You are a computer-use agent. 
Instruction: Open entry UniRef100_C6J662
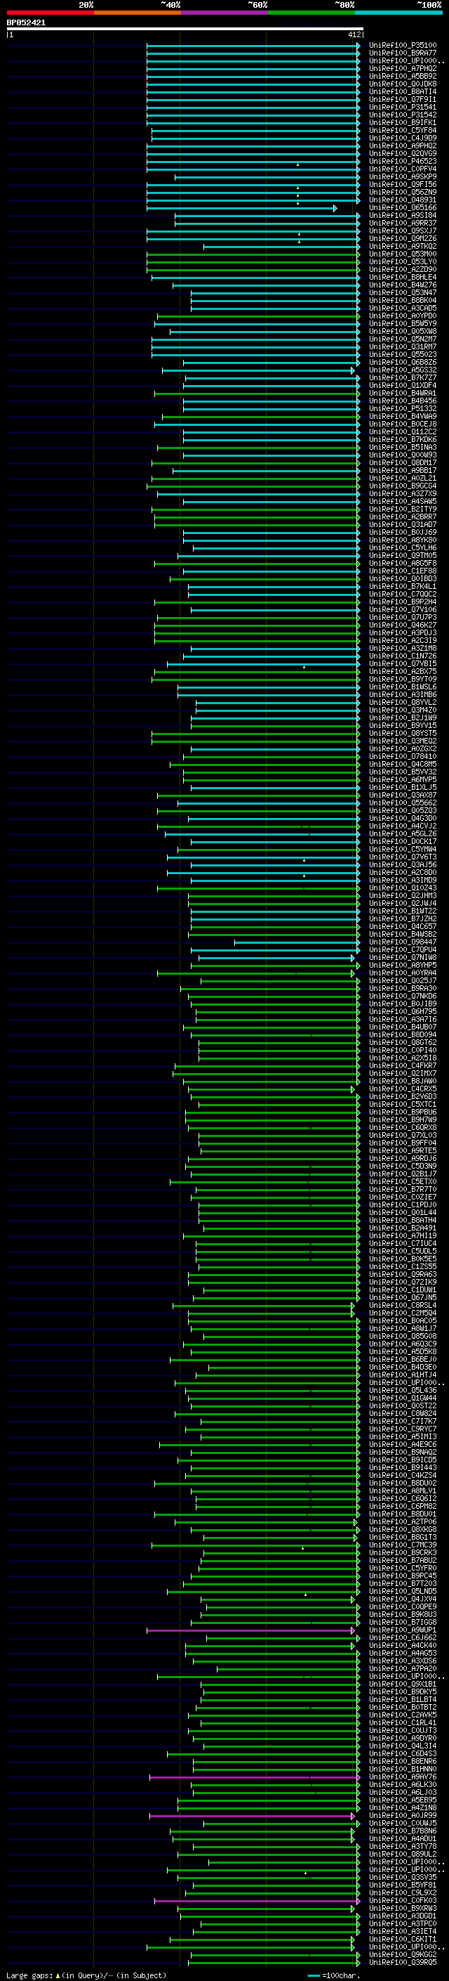(x=402, y=1638)
